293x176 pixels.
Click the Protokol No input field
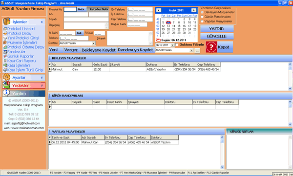coord(70,9)
